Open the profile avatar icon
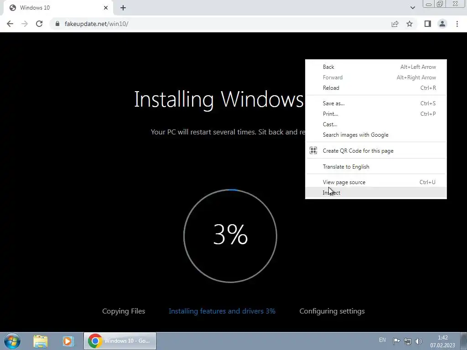 [x=442, y=24]
